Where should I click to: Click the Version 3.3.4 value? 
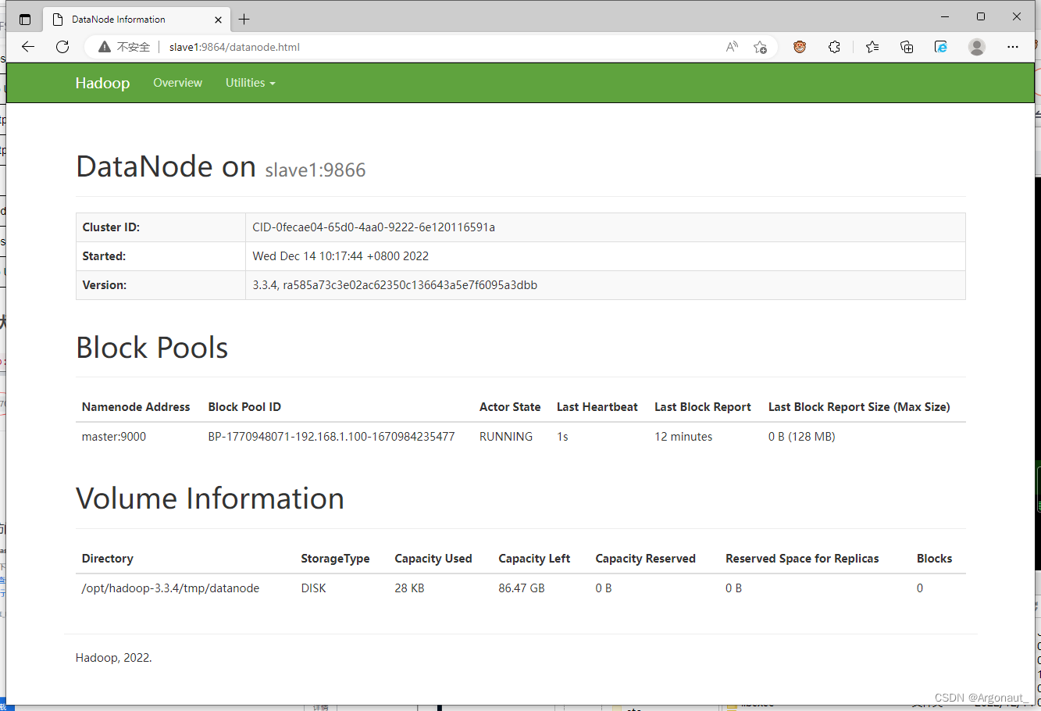click(x=394, y=285)
